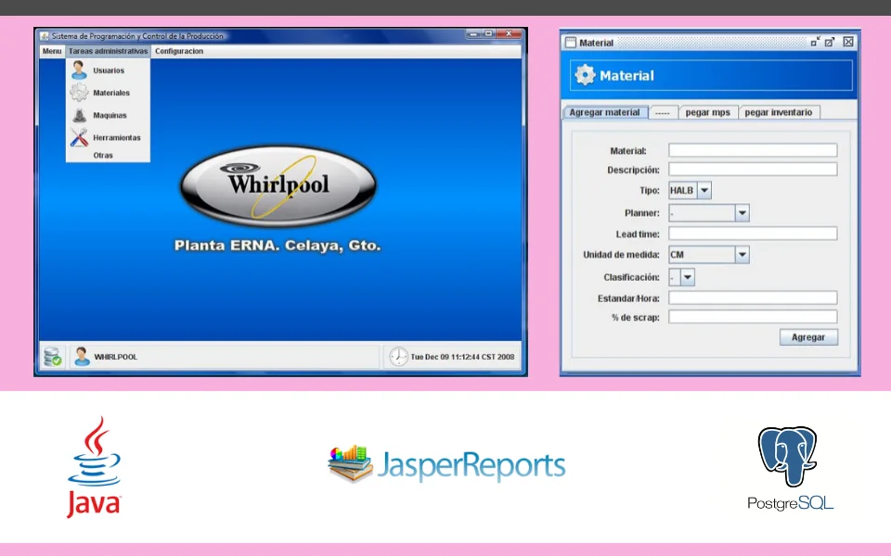Click the PostgreSQL elephant logo
891x556 pixels.
[787, 456]
